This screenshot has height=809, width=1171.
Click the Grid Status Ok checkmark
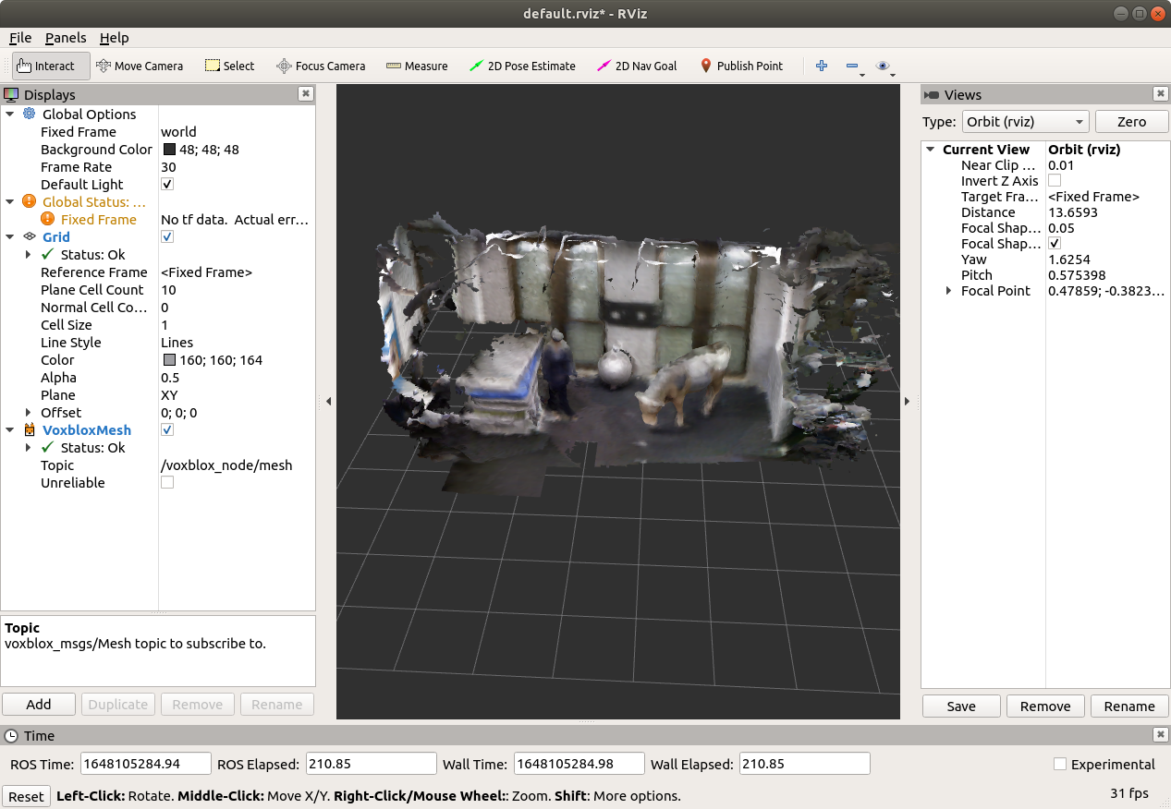tap(48, 254)
